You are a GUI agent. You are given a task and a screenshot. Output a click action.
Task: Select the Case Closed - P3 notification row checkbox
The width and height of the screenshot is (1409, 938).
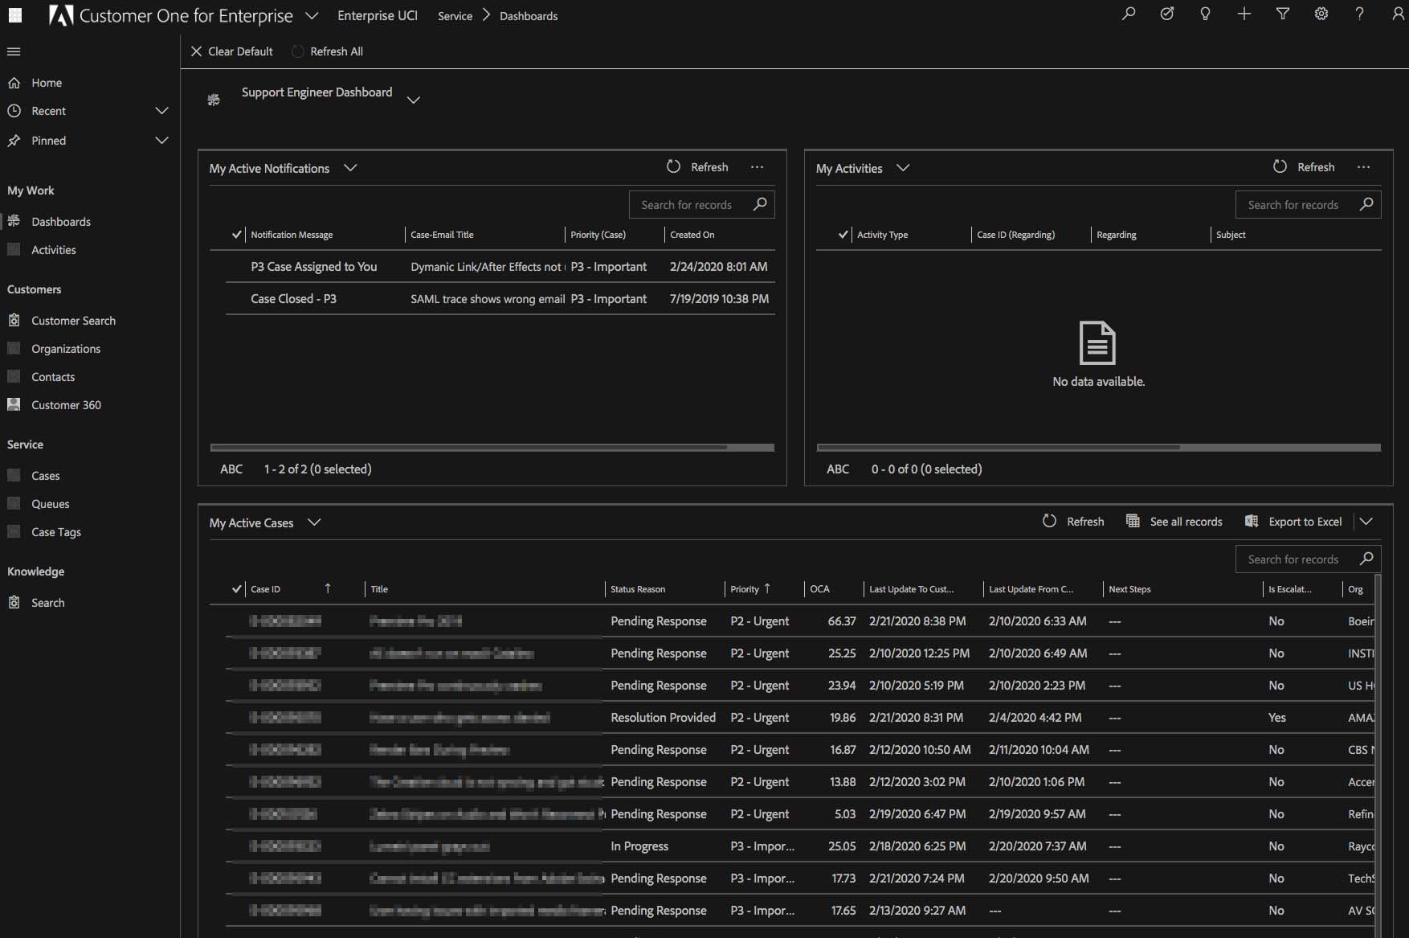[x=237, y=298]
